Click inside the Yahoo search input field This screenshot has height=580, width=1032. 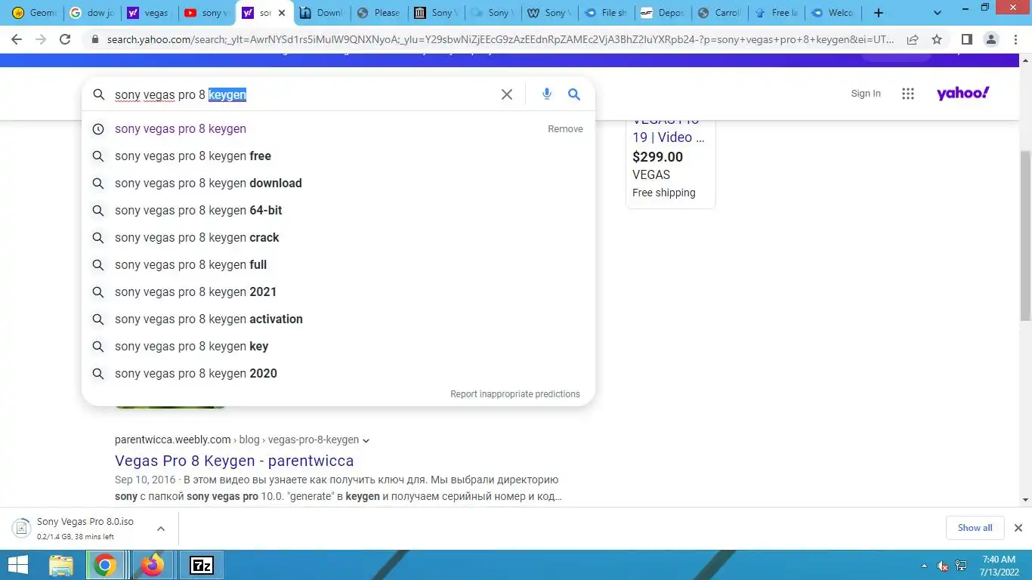coord(302,94)
